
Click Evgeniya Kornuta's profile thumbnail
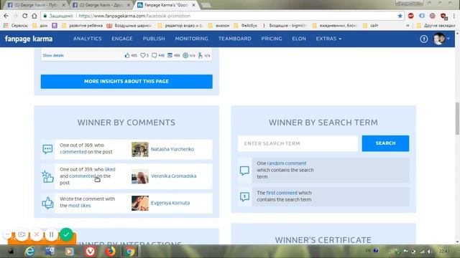point(140,203)
